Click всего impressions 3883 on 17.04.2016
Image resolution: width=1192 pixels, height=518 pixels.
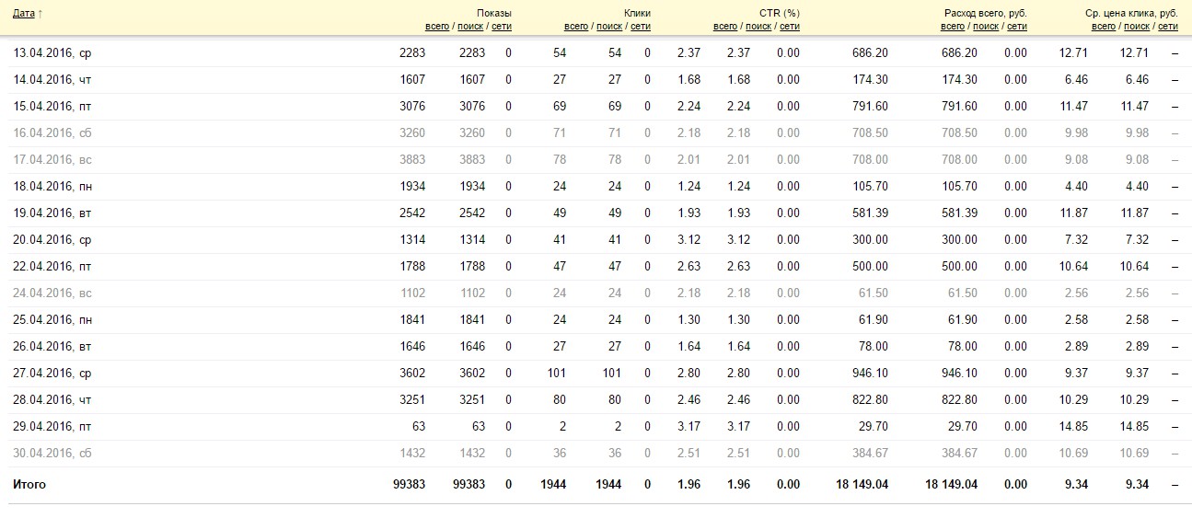click(412, 160)
